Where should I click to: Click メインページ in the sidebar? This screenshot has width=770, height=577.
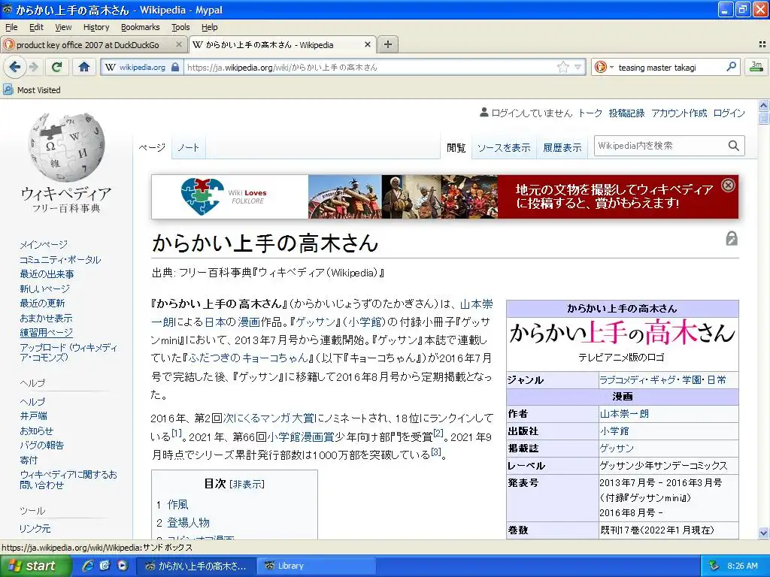(44, 244)
